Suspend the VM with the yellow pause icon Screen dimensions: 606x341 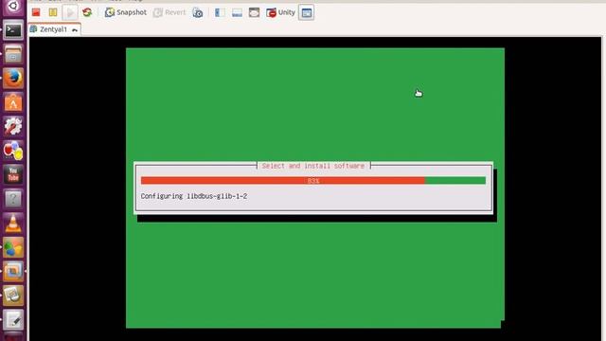[x=53, y=12]
